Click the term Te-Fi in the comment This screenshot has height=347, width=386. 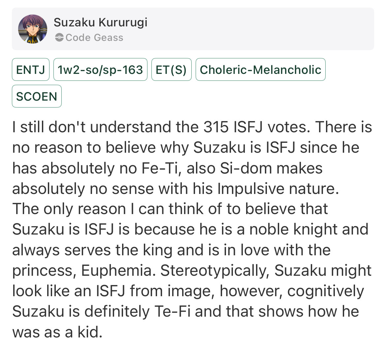172,311
